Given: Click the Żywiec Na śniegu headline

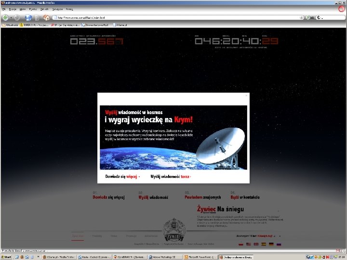Looking at the screenshot, I should click(x=220, y=209).
